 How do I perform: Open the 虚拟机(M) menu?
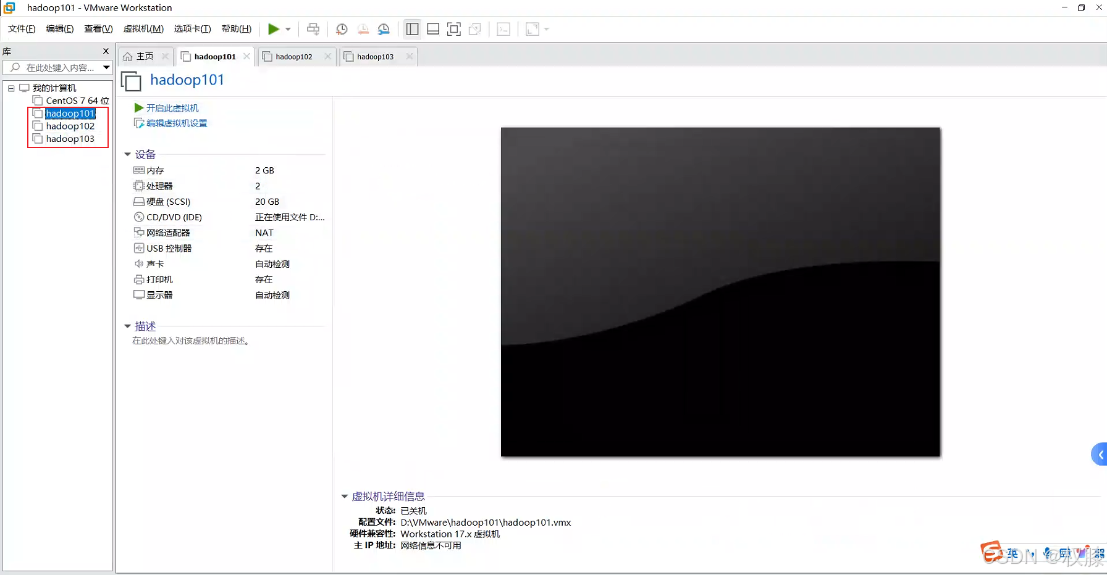[x=143, y=29]
